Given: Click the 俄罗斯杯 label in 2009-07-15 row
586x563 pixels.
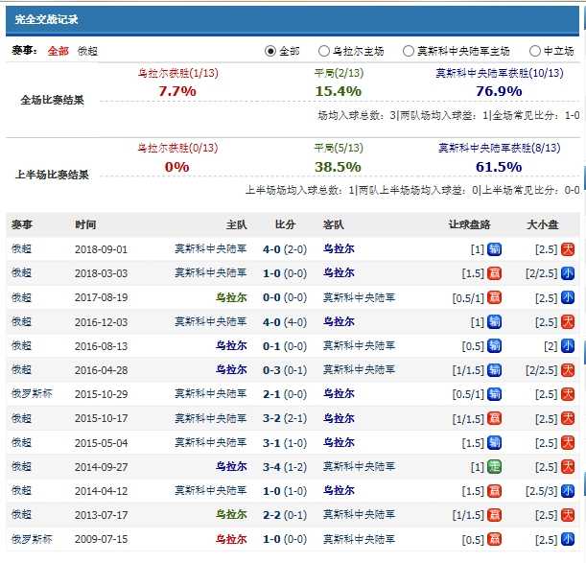Looking at the screenshot, I should click(x=32, y=539).
